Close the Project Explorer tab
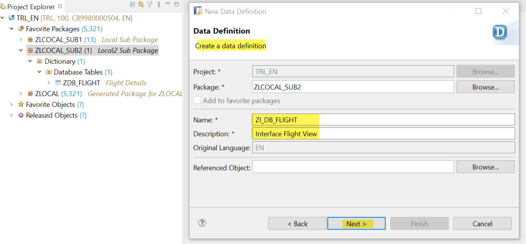Image resolution: width=526 pixels, height=244 pixels. (60, 6)
